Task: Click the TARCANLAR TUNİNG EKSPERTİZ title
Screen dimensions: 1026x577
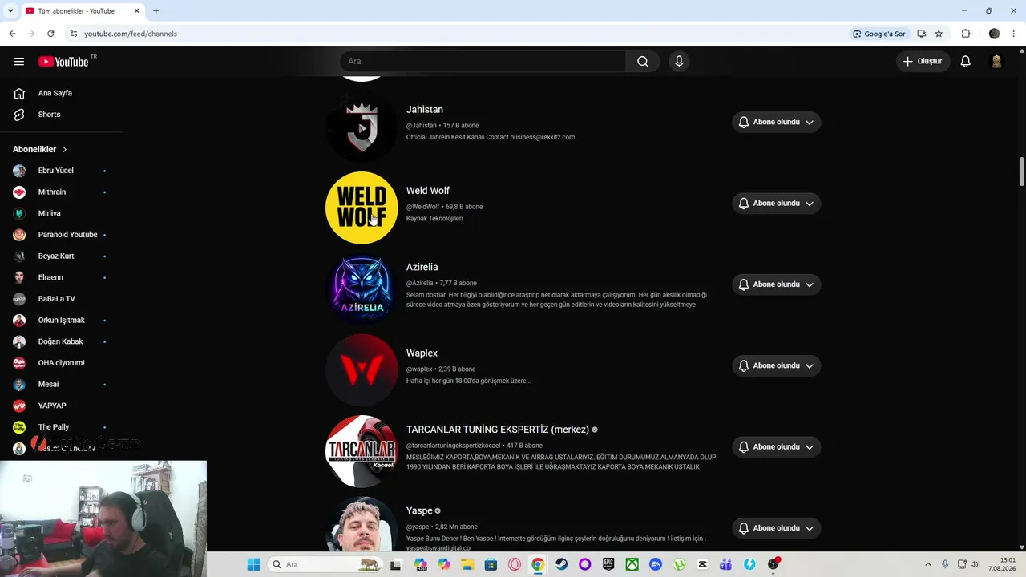Action: 498,430
